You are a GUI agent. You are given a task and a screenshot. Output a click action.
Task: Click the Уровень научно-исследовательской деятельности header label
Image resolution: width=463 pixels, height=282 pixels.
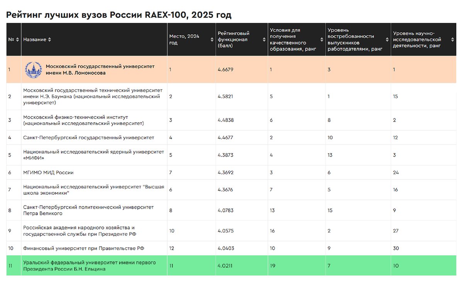(x=417, y=39)
